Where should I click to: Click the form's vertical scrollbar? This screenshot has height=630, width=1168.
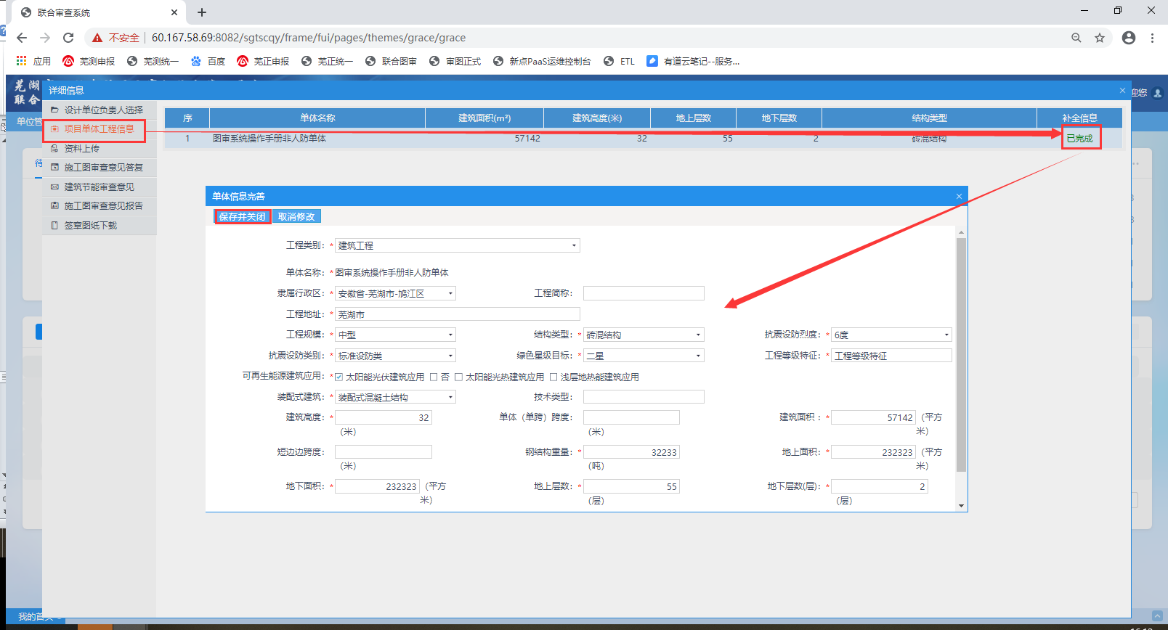961,354
